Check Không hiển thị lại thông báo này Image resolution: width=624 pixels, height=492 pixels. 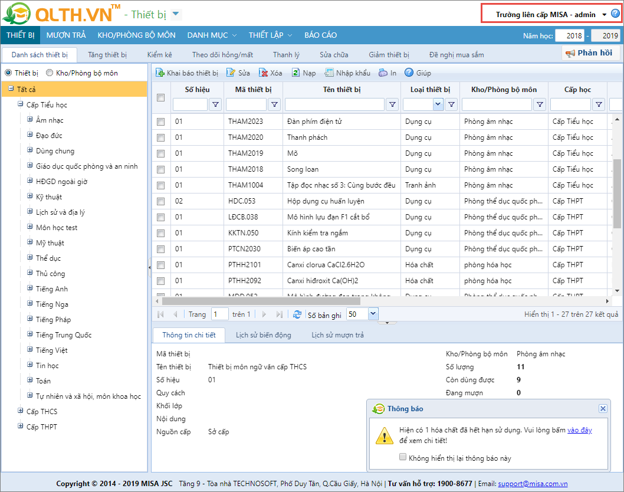point(403,457)
